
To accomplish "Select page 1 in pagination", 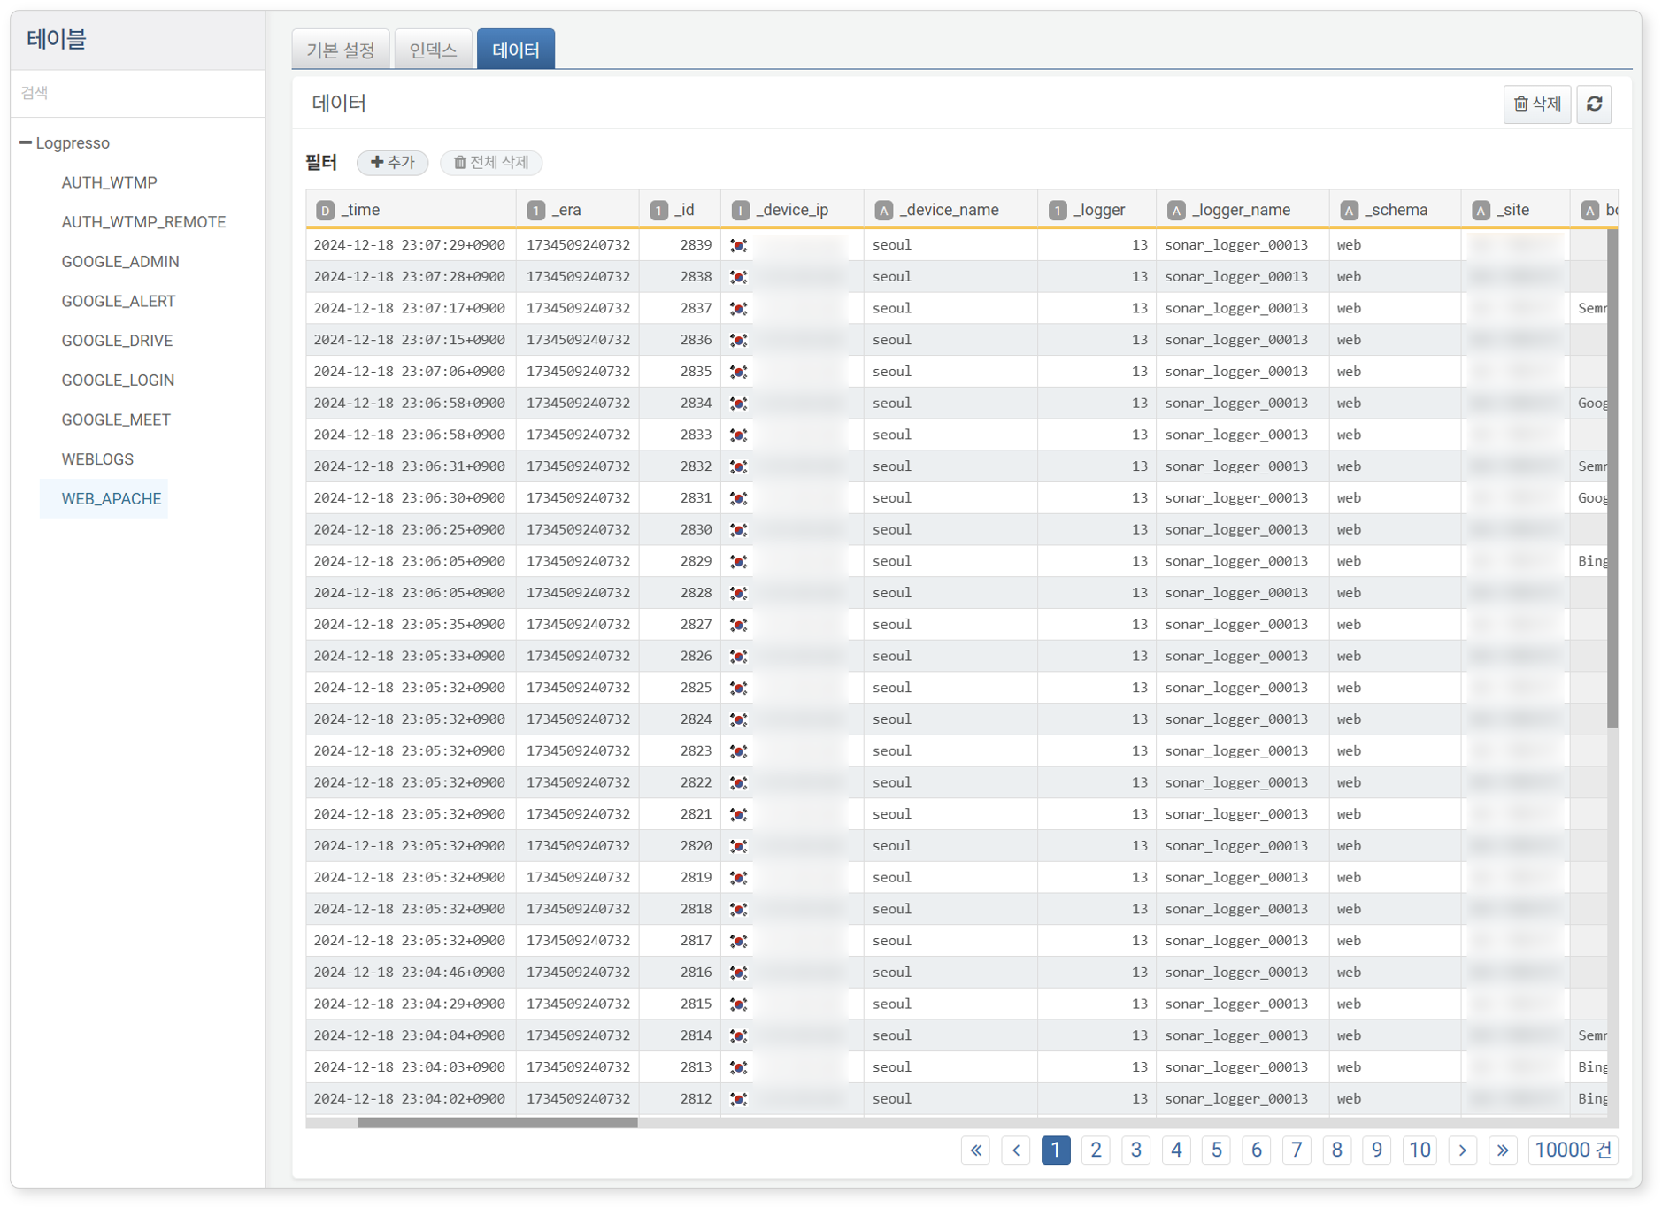I will (1056, 1150).
